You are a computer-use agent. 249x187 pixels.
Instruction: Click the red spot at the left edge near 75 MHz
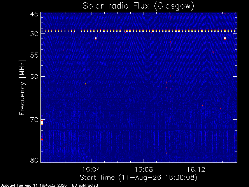coord(42,139)
